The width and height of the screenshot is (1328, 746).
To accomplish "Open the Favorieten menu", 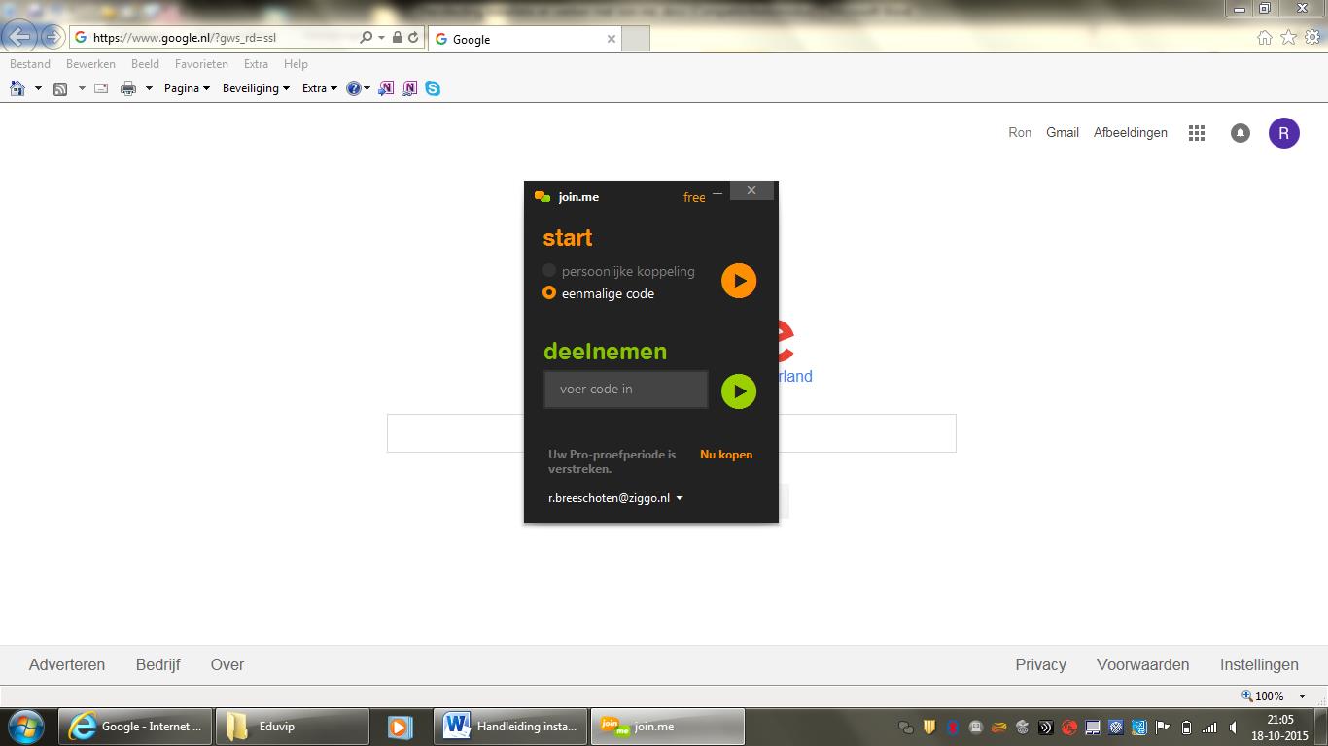I will [201, 64].
